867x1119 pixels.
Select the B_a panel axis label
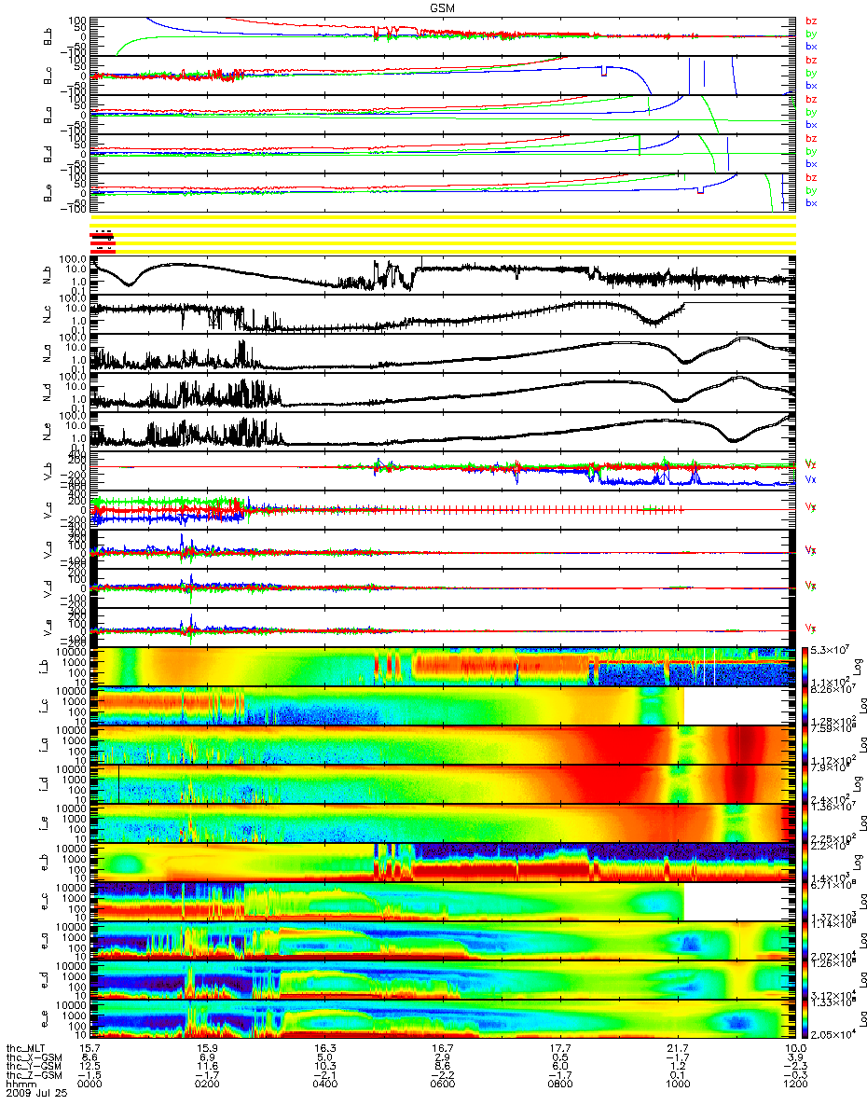(48, 114)
